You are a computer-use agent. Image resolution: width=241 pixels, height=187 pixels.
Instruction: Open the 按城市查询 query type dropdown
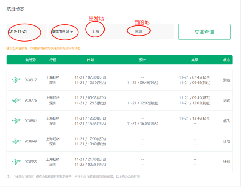pos(62,32)
